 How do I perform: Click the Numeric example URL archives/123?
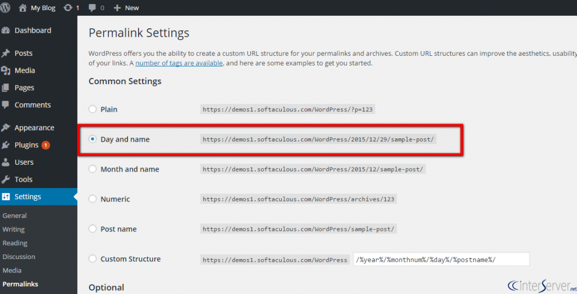pos(299,199)
